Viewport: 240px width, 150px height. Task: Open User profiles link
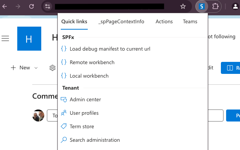pos(84,113)
